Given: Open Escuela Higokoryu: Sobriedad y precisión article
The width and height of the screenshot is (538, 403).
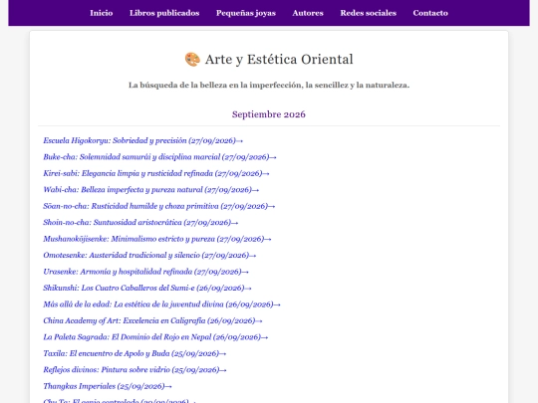Looking at the screenshot, I should (143, 140).
